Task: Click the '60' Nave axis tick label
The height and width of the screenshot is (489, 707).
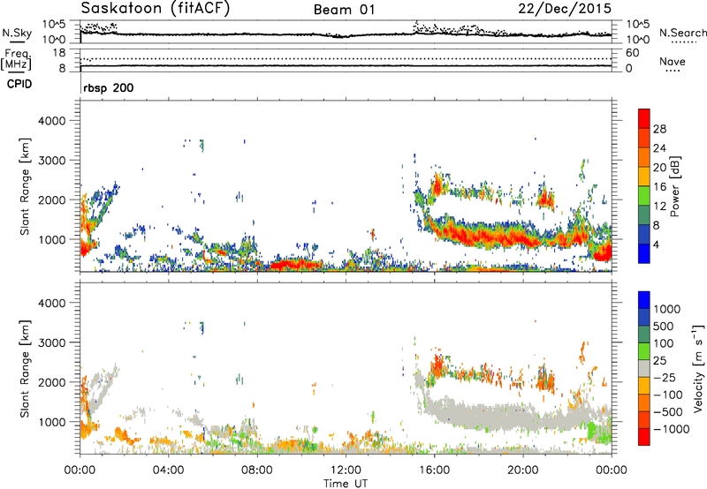Action: pyautogui.click(x=632, y=53)
